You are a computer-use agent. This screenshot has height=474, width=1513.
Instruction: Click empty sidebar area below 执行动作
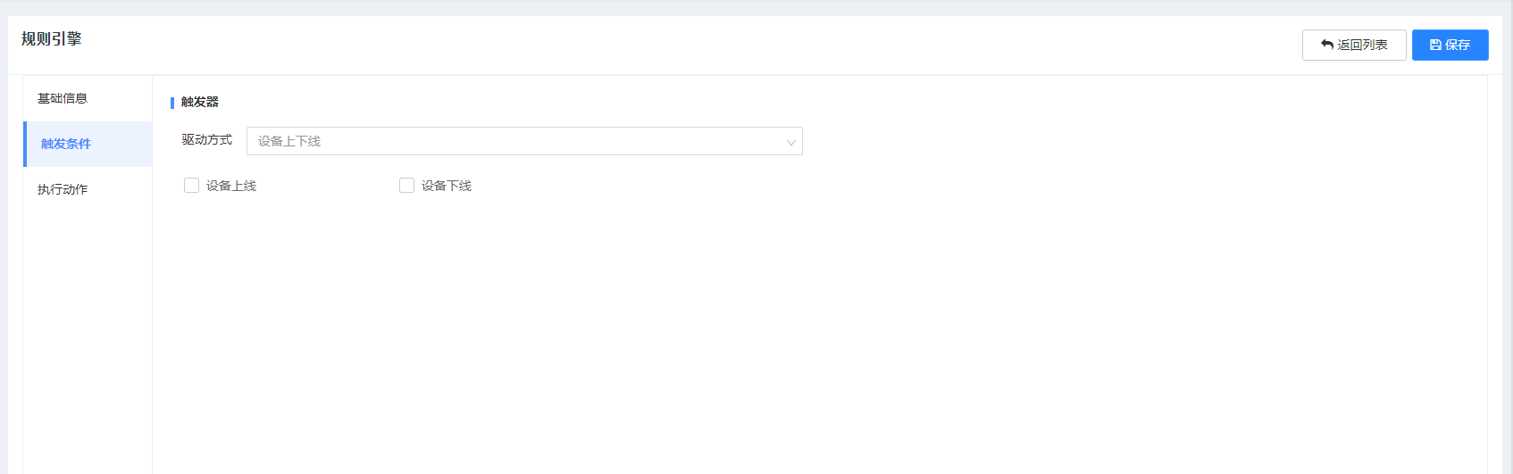(x=88, y=339)
